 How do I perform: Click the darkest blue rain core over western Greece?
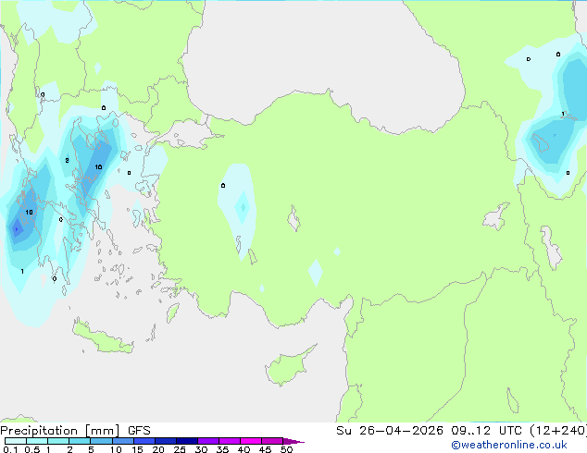point(16,228)
